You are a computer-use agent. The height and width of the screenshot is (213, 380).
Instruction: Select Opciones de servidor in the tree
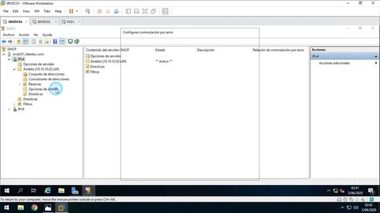(39, 64)
